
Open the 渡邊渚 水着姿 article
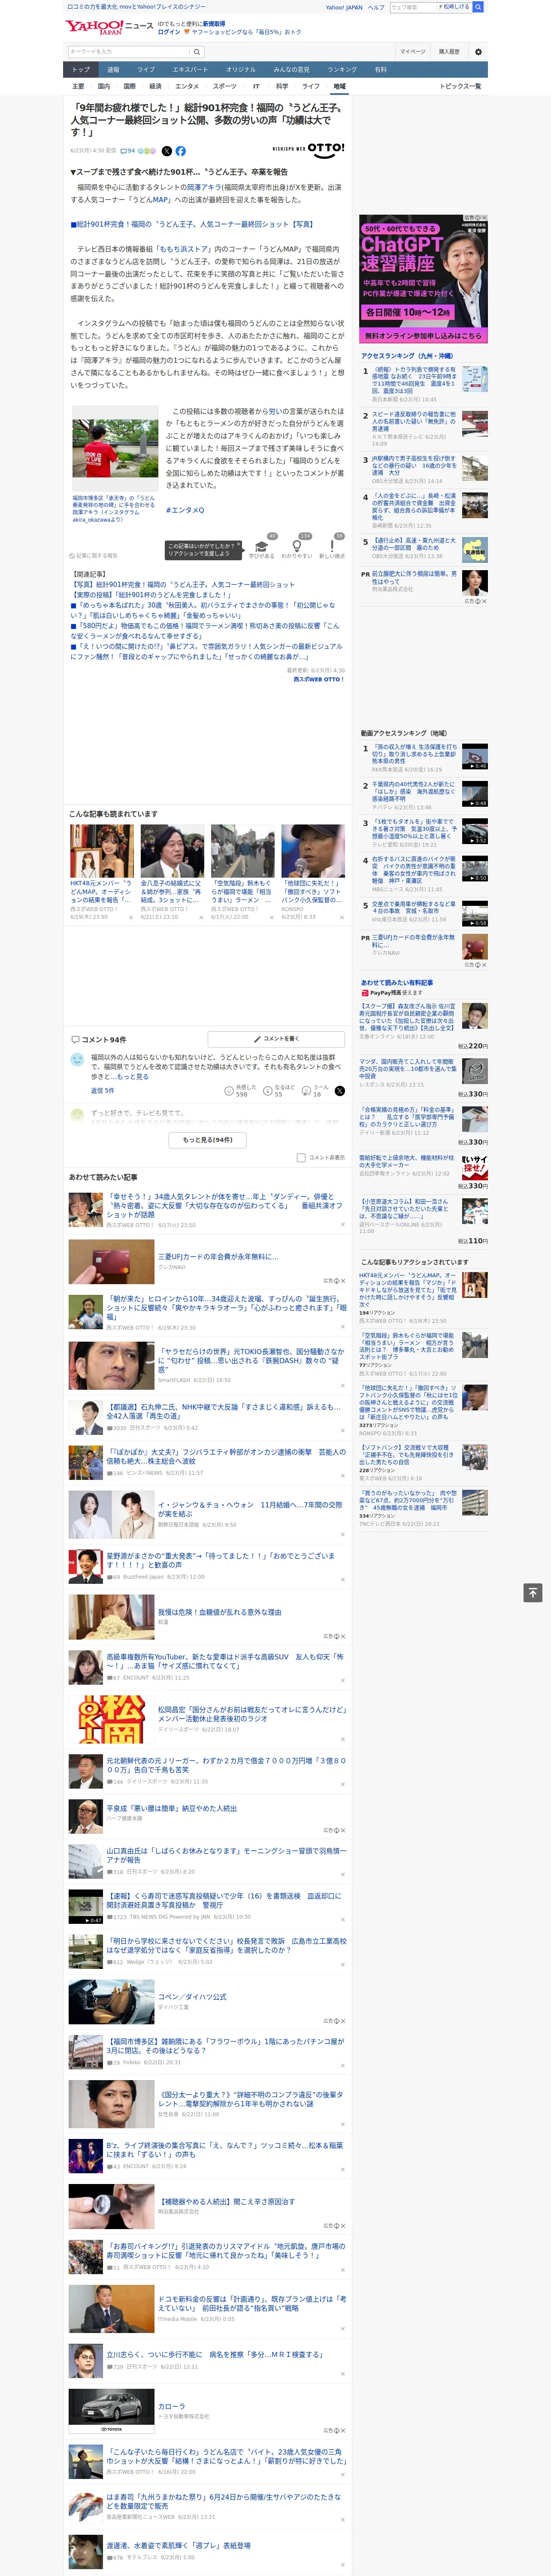pyautogui.click(x=178, y=2546)
